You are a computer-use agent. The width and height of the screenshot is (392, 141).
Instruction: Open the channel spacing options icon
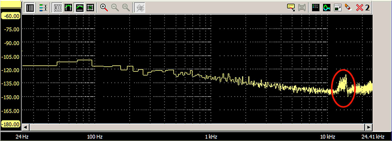pyautogui.click(x=43, y=7)
